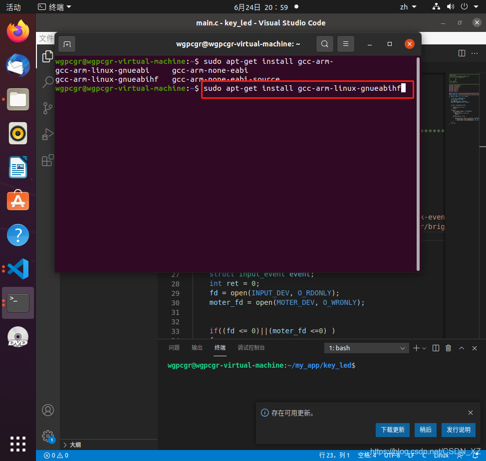Click the 下载更新 button
Screen dimensions: 486x461
[392, 430]
